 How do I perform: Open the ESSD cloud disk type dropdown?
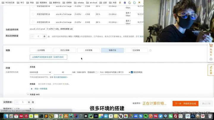[x=40, y=72]
